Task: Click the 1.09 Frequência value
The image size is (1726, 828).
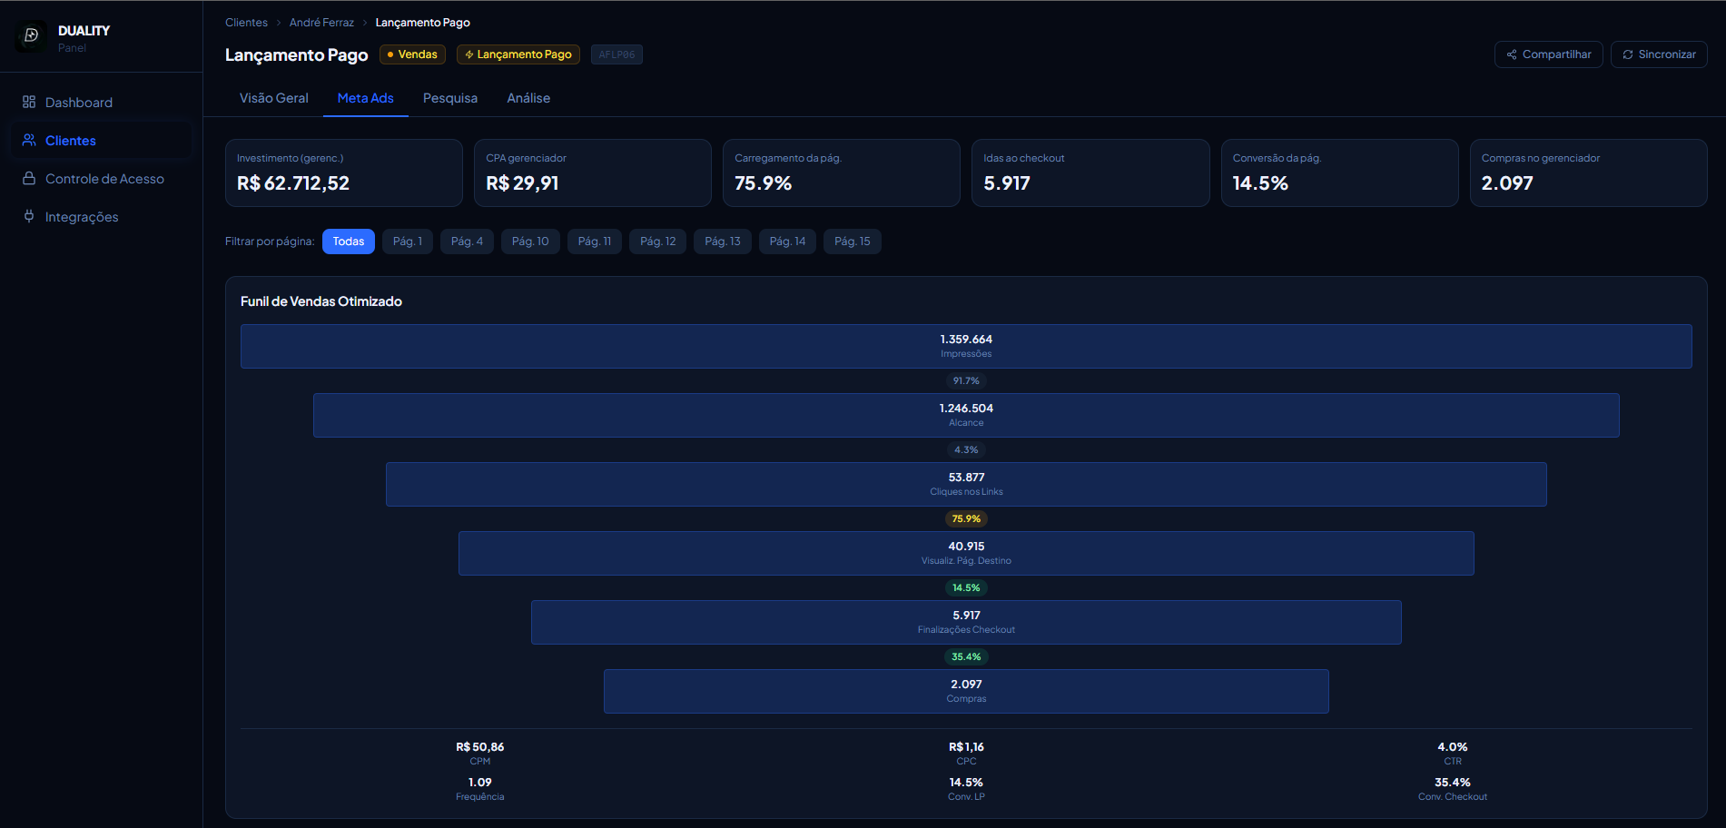Action: [480, 783]
